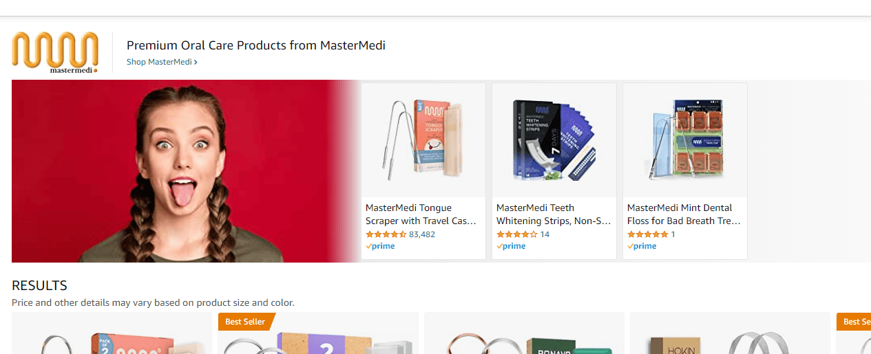Open the 14 reviews count link
This screenshot has height=354, width=871.
point(545,234)
